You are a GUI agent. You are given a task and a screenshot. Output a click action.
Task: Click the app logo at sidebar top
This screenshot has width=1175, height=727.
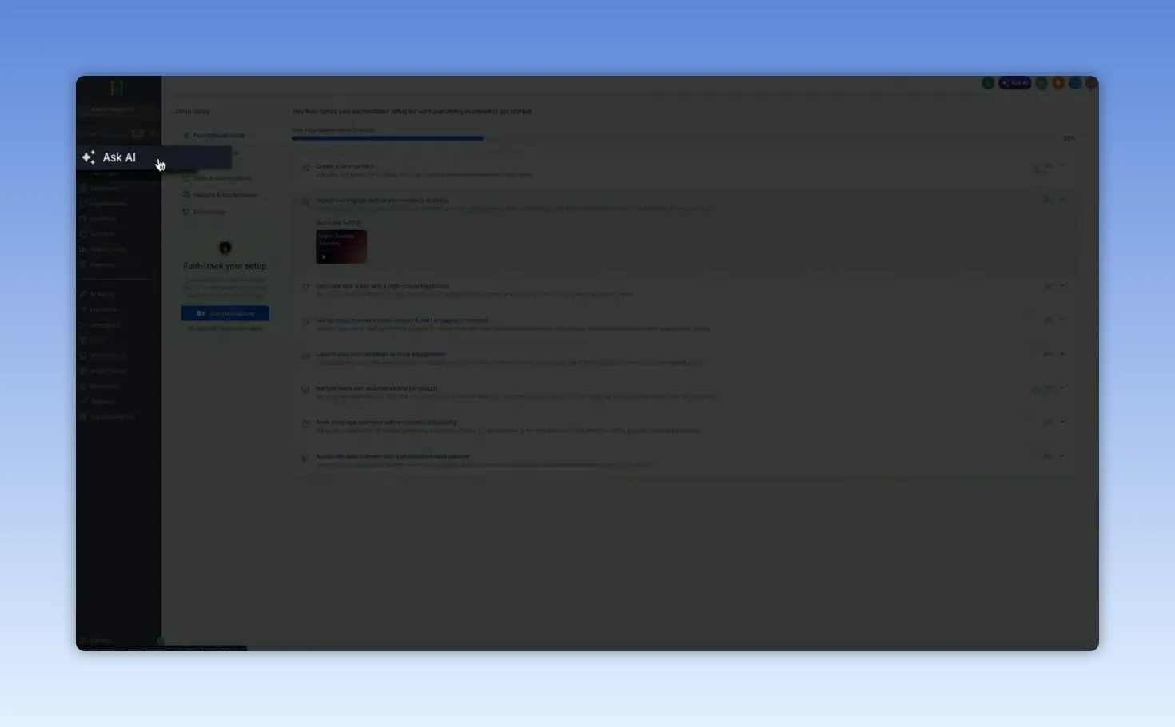point(117,87)
